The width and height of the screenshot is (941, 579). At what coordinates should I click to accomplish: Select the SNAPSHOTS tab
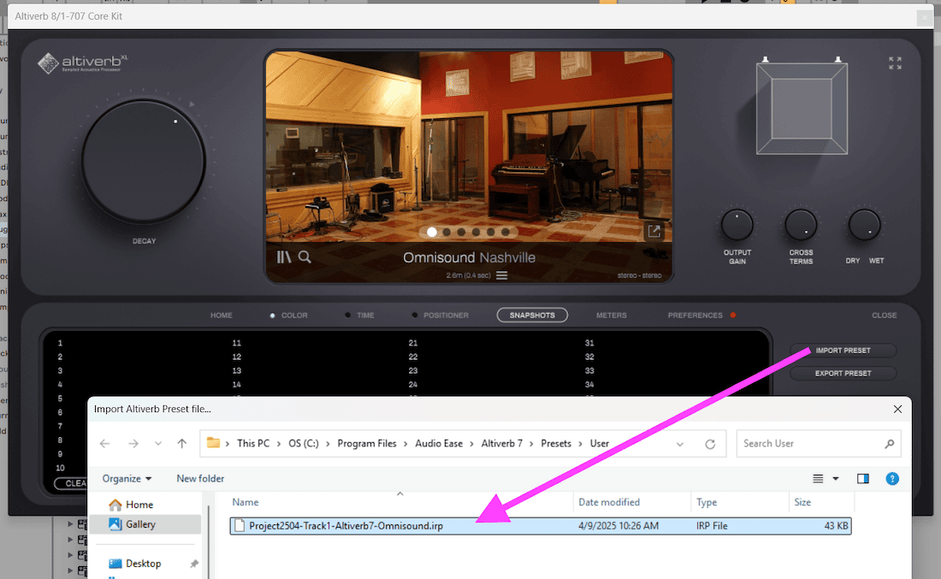(532, 315)
